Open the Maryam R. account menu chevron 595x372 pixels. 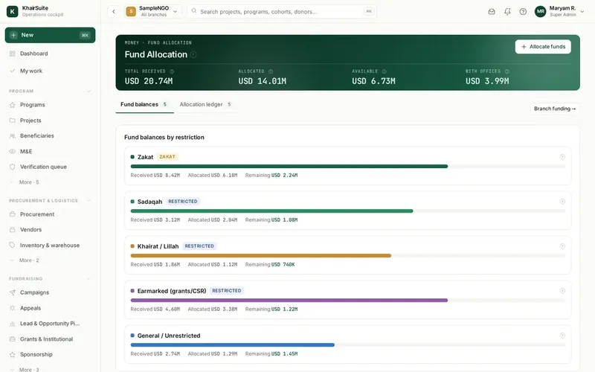tap(582, 11)
